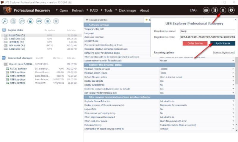Open the License Agreement link
This screenshot has height=142, width=238.
click(224, 52)
